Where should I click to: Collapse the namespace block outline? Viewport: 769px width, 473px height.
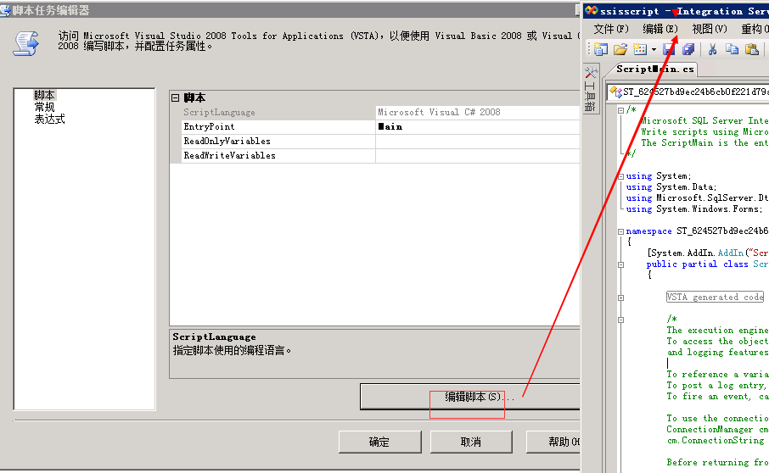(x=620, y=231)
